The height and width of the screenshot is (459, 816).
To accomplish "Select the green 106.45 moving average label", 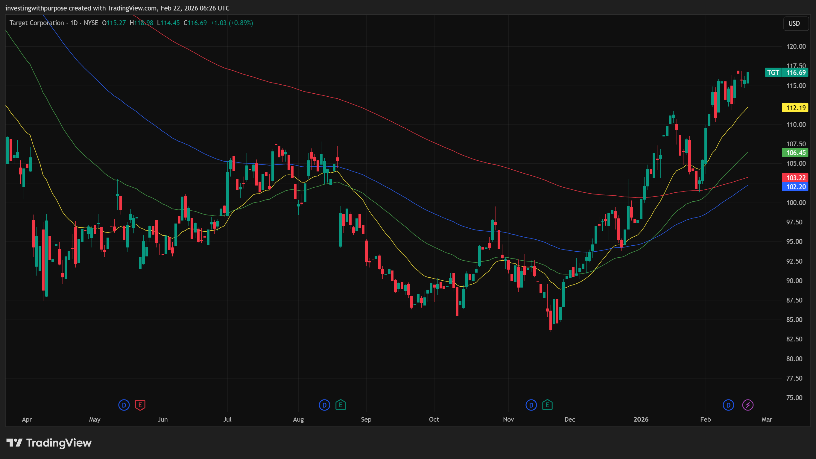I will click(795, 153).
